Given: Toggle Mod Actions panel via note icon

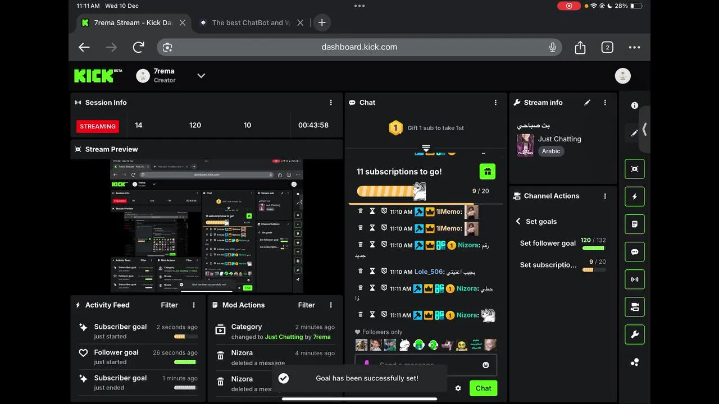Looking at the screenshot, I should click(x=635, y=224).
